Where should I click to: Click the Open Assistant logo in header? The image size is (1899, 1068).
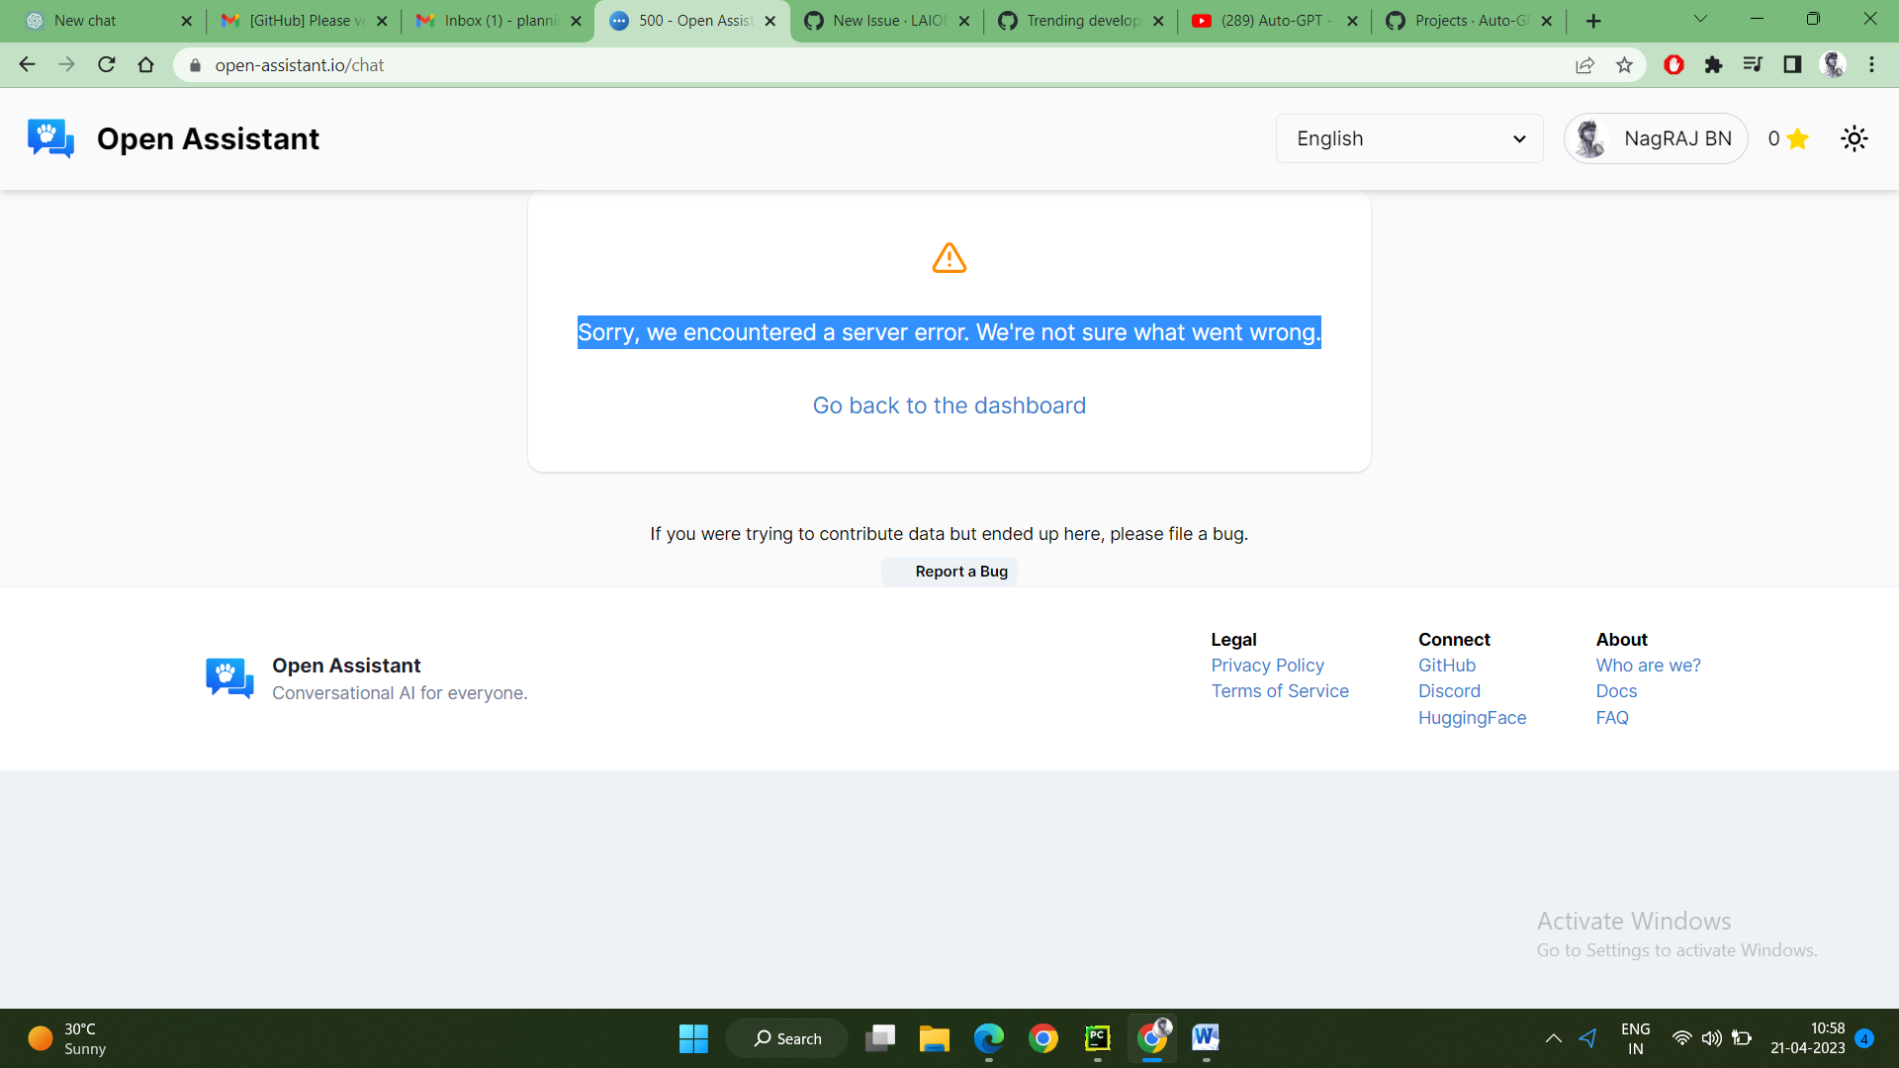click(x=51, y=138)
